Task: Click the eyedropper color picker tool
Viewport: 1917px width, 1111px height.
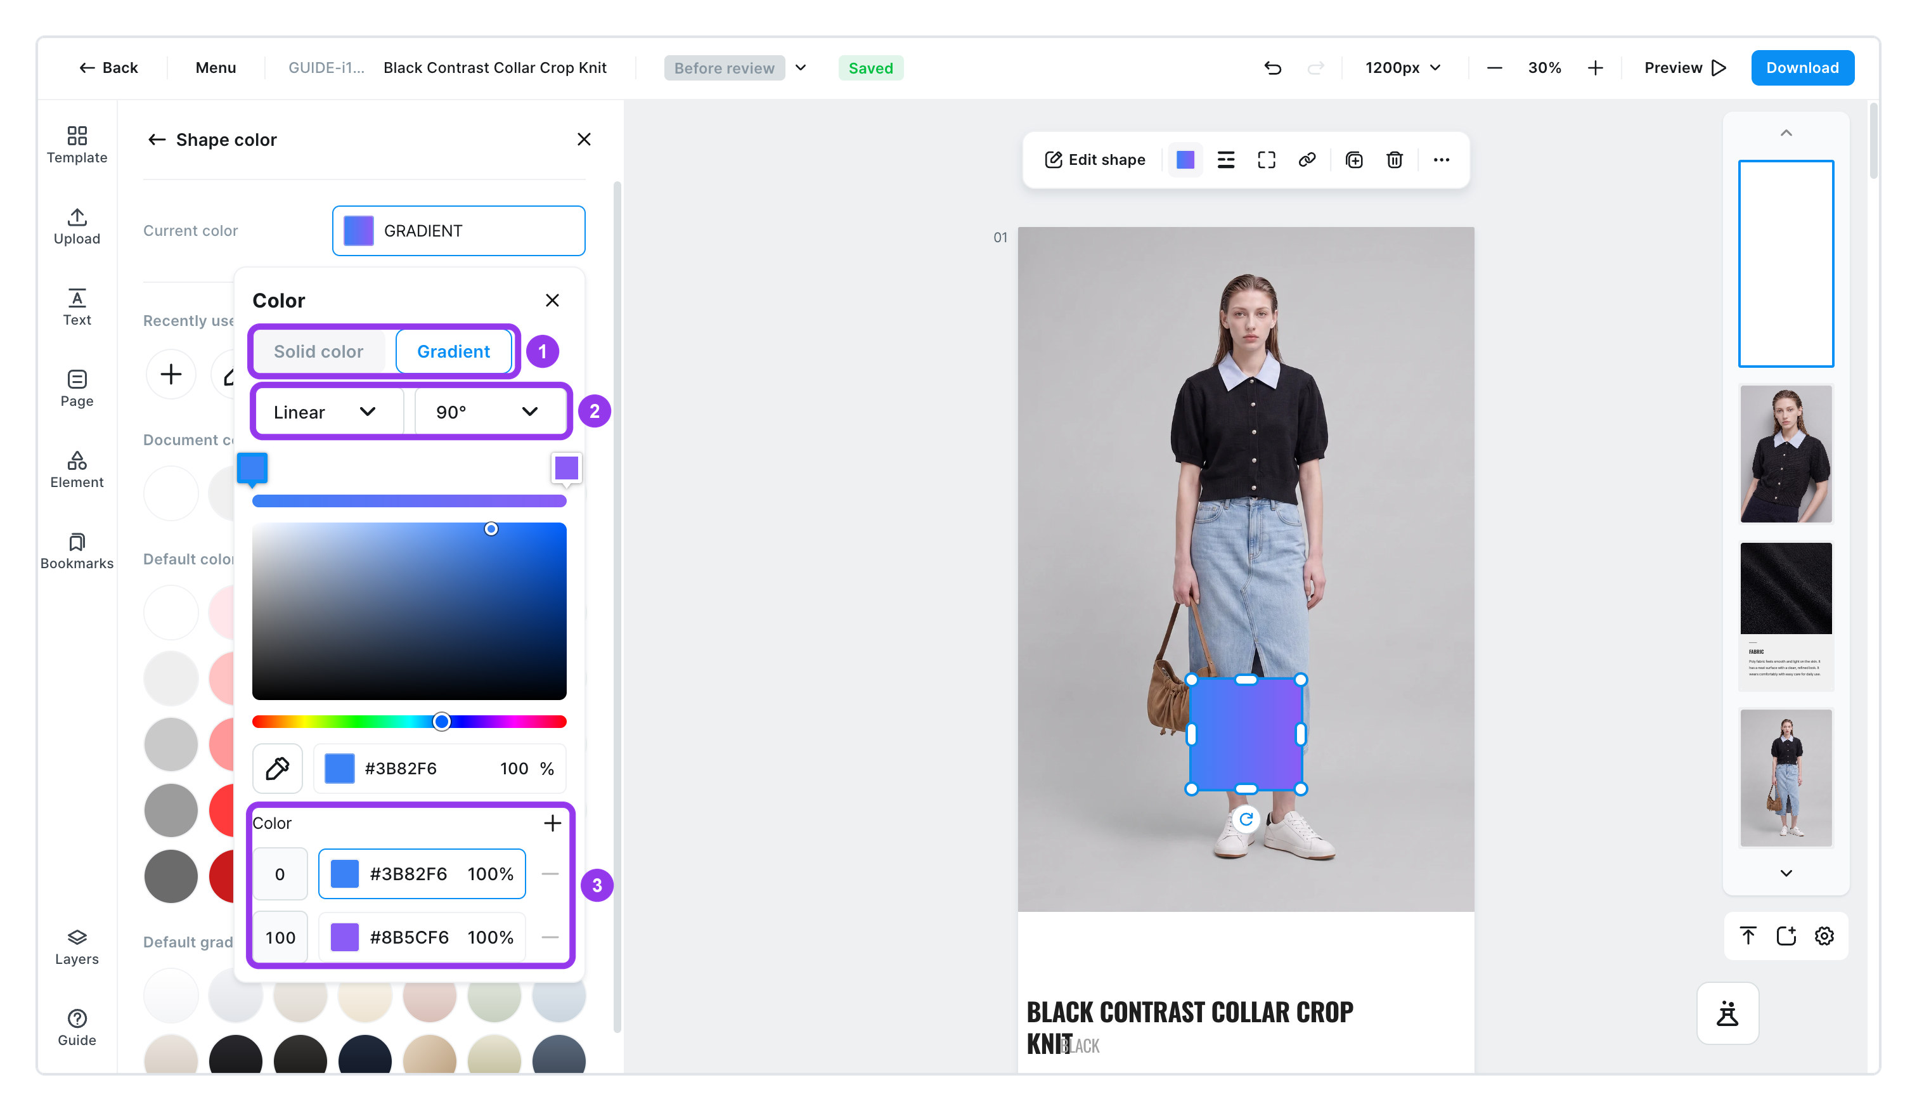Action: (278, 769)
